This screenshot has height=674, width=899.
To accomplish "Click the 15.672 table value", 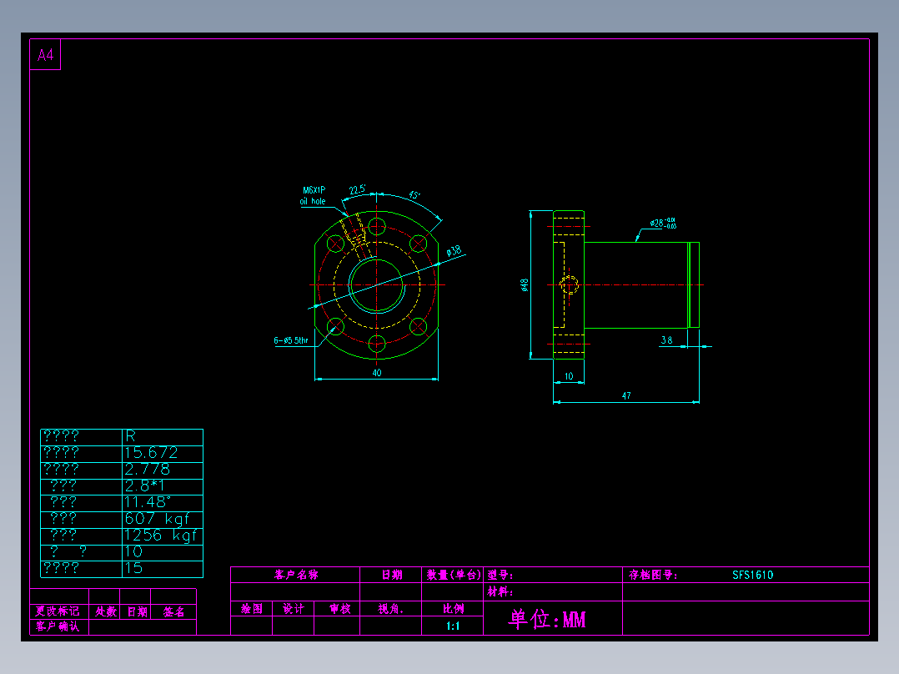I will point(152,453).
